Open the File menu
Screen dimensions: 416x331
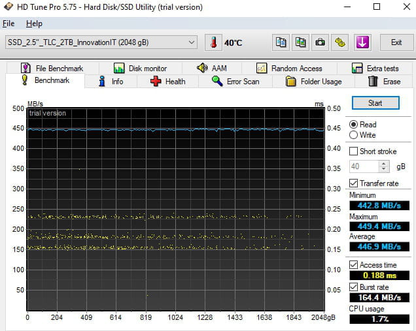(9, 24)
